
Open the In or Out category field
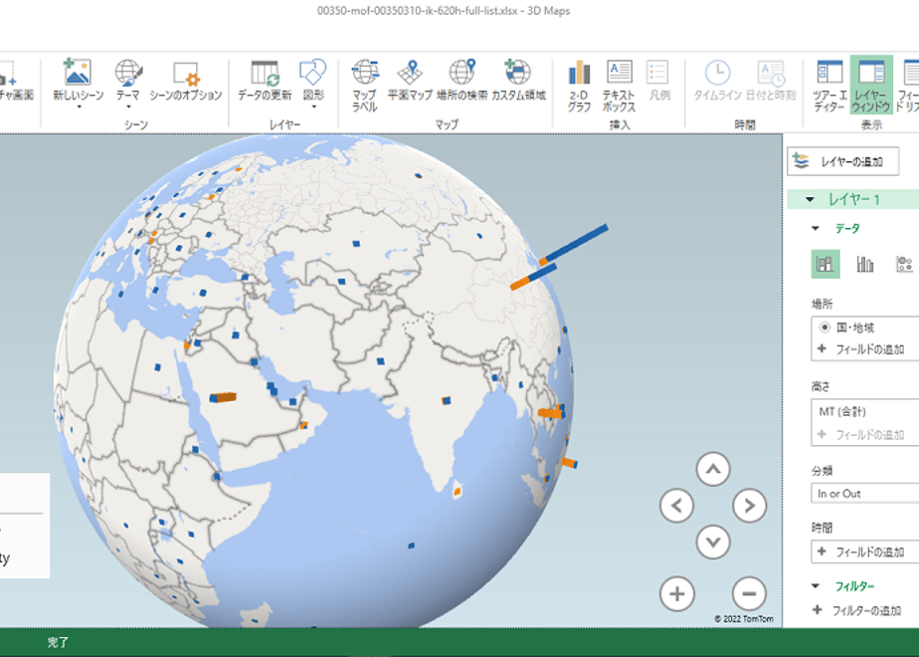(865, 494)
